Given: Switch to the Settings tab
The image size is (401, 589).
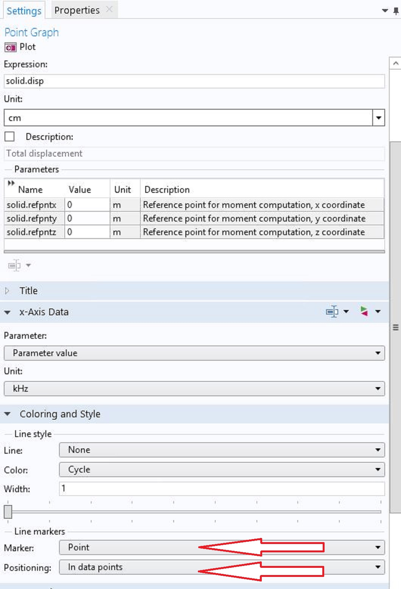Looking at the screenshot, I should 24,11.
